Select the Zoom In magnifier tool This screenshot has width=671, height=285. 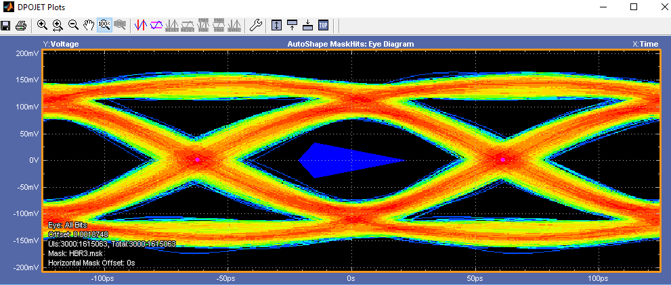pyautogui.click(x=43, y=26)
